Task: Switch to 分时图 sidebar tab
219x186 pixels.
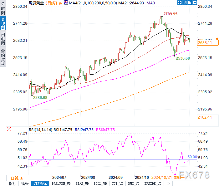Action: click(3, 8)
